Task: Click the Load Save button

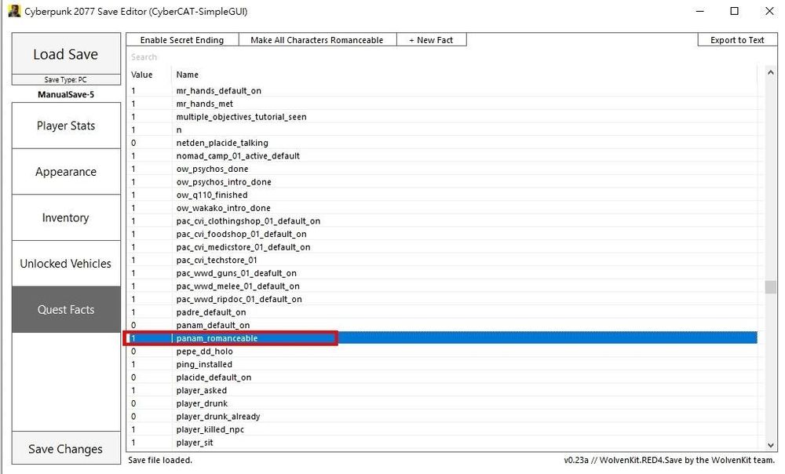Action: [x=65, y=54]
